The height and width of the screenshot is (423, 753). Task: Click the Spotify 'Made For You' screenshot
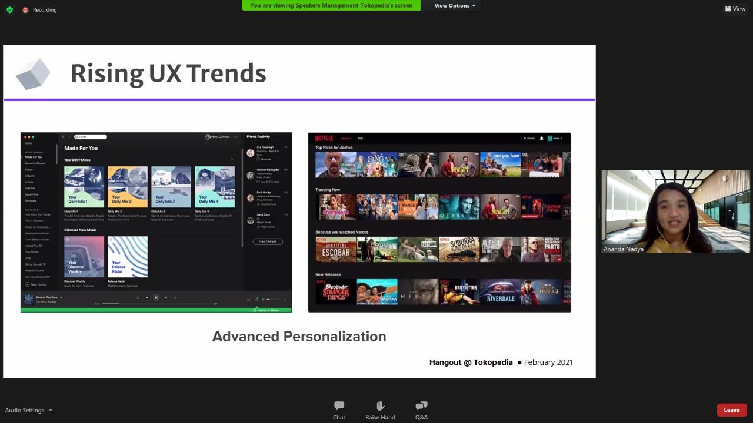coord(156,222)
